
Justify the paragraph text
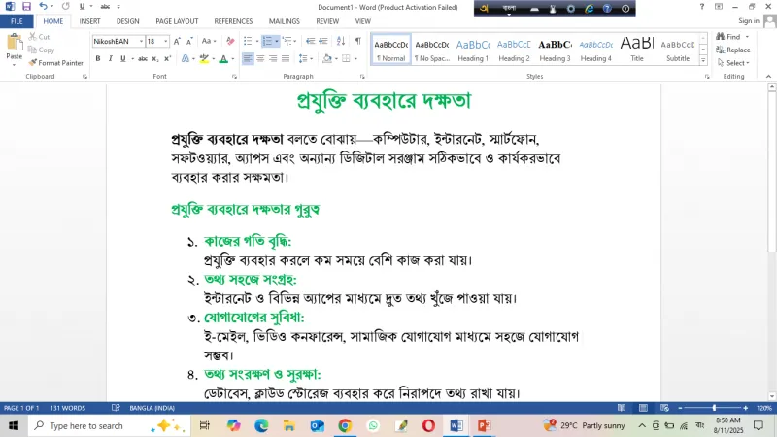[286, 58]
